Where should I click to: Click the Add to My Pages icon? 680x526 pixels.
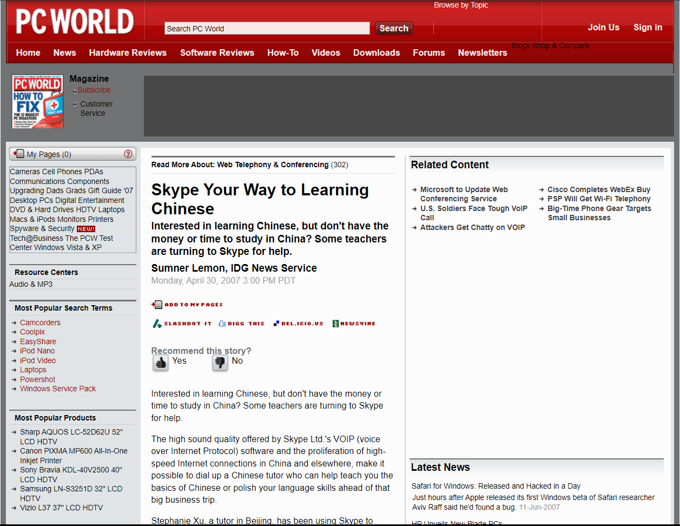(x=157, y=305)
